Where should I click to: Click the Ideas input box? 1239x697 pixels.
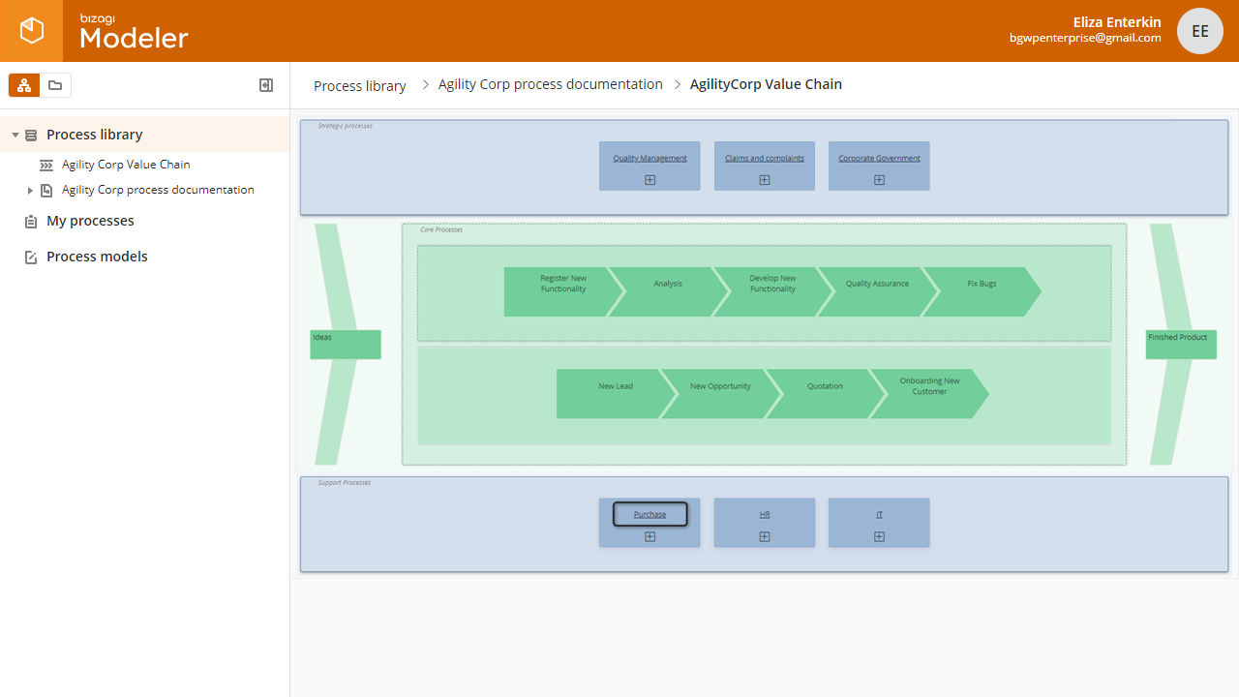coord(346,345)
